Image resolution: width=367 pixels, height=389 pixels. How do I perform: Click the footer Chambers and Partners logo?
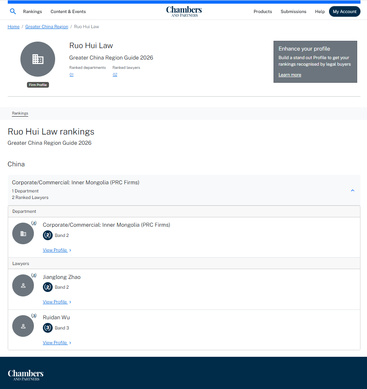[26, 375]
